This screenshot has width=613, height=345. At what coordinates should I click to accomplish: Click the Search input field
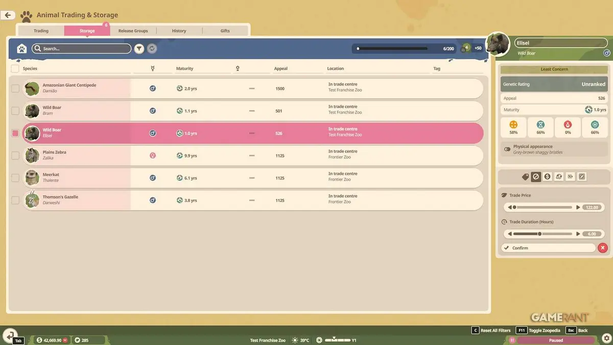pyautogui.click(x=82, y=49)
